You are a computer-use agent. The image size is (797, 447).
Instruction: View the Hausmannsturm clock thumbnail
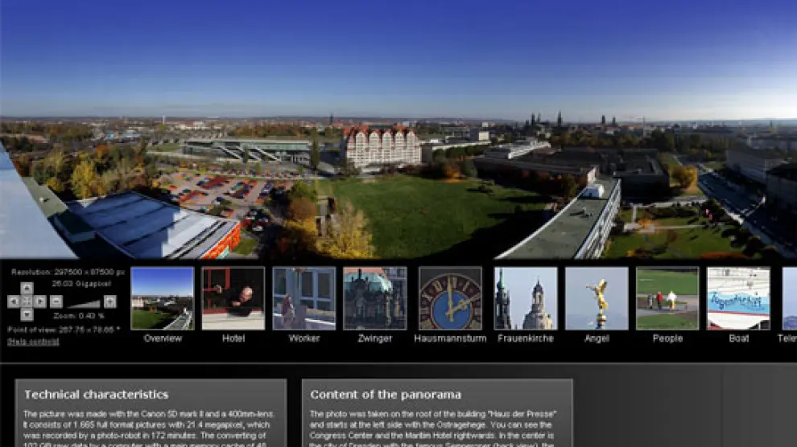click(x=450, y=298)
